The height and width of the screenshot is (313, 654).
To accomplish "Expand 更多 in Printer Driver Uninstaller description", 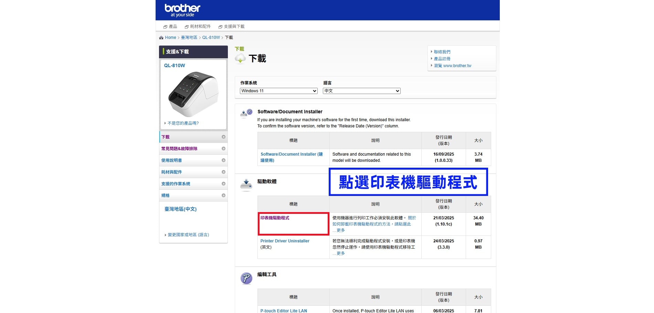I will pos(340,253).
